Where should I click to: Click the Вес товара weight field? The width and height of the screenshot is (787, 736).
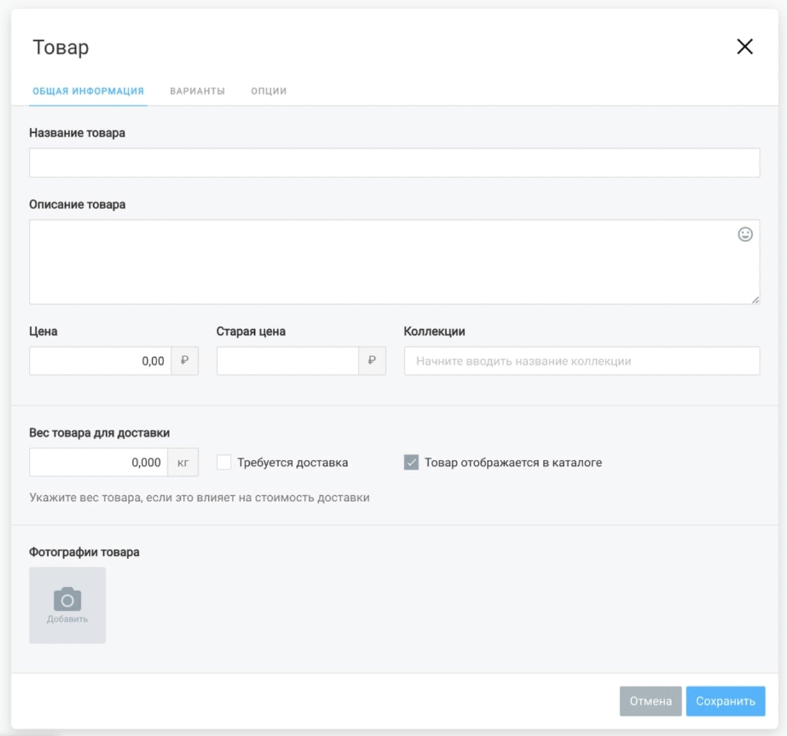99,463
